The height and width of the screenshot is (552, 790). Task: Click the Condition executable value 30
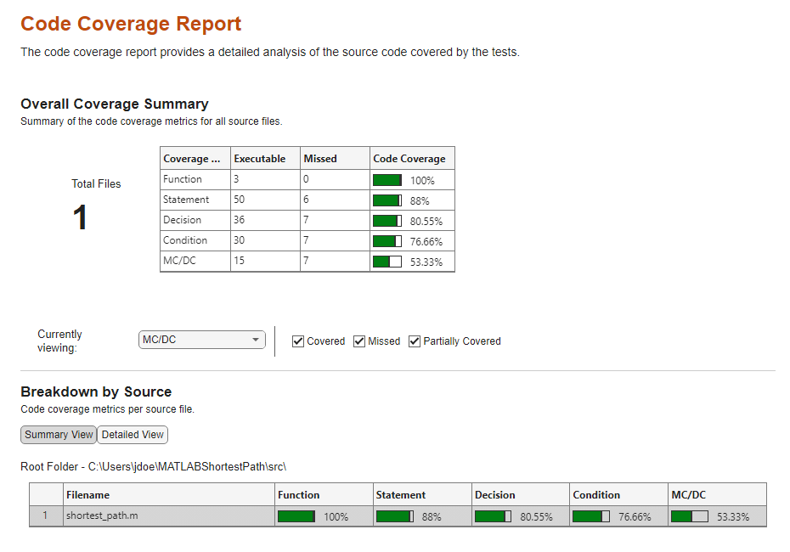coord(239,240)
